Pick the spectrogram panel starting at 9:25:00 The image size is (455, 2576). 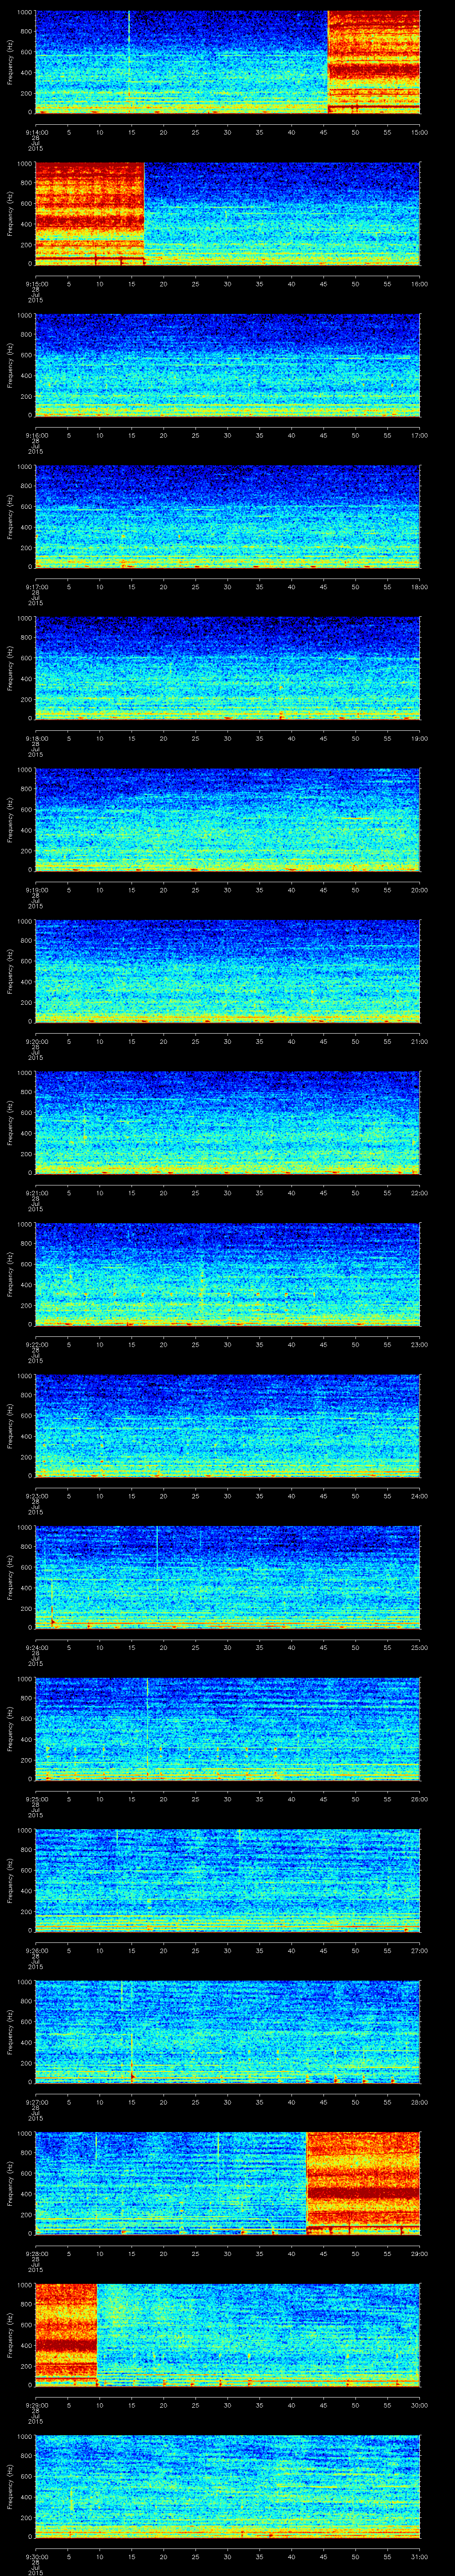pyautogui.click(x=227, y=1728)
